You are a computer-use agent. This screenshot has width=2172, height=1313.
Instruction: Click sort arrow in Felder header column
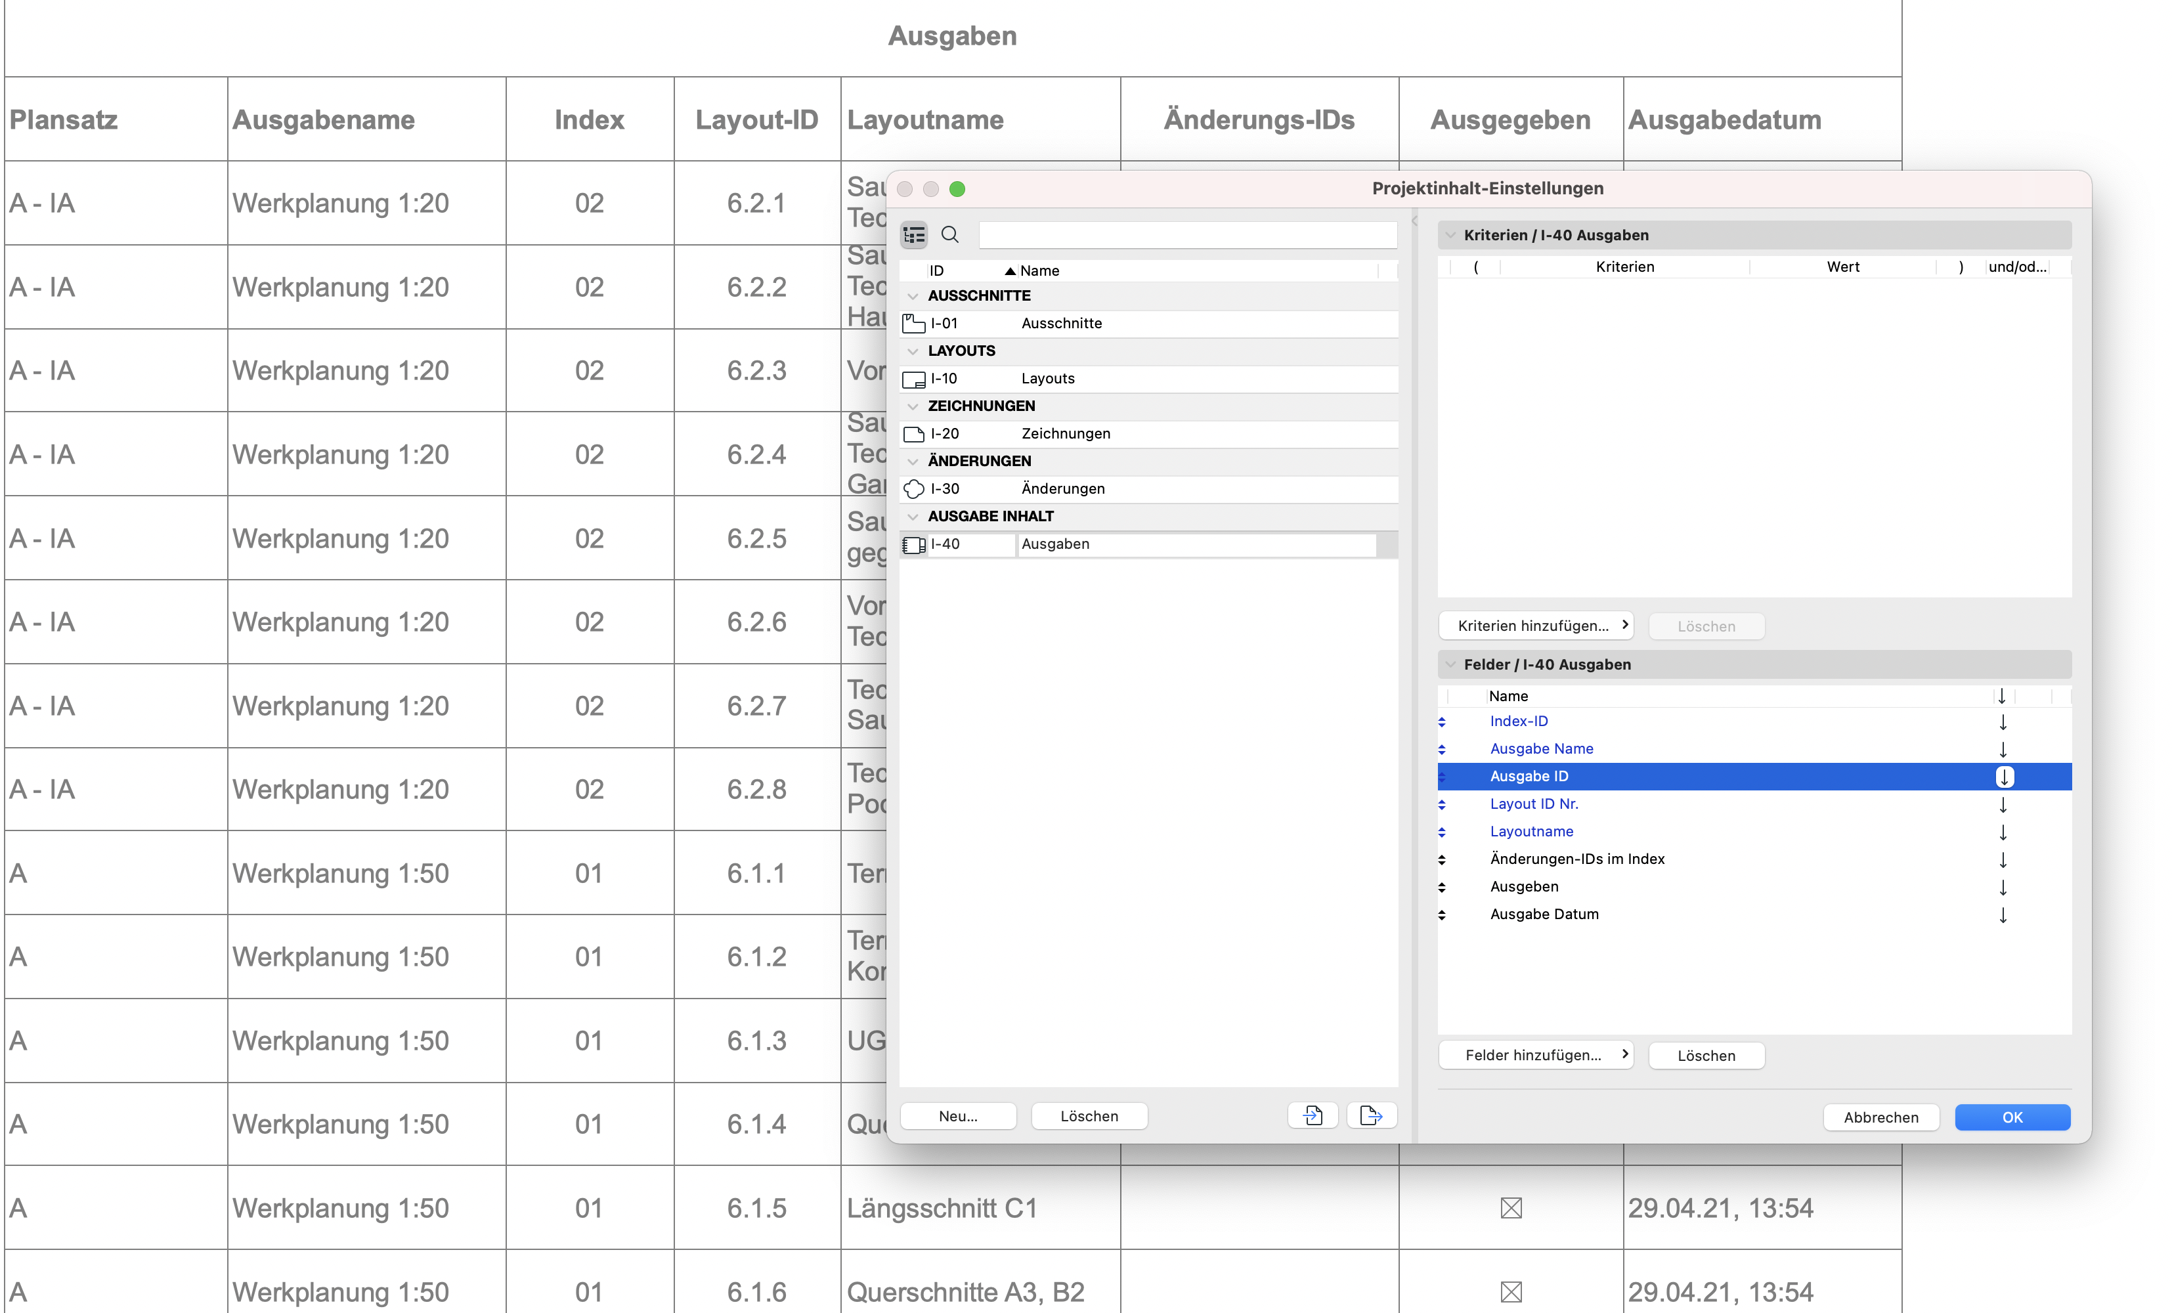click(2002, 696)
